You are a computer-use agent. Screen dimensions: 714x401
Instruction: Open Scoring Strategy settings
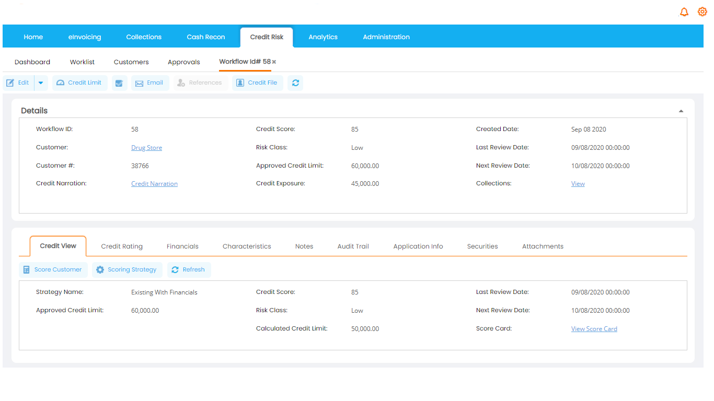click(x=127, y=270)
